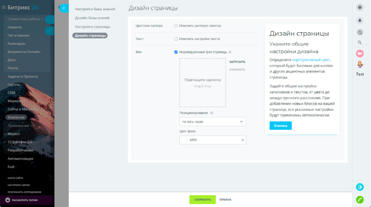Close the slider panel with the blue X
371x207 pixels.
[63, 8]
